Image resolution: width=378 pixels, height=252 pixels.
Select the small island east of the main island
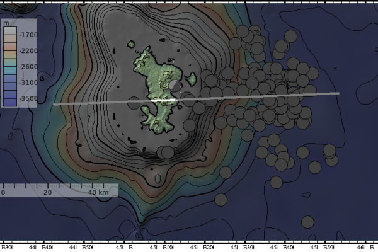(x=192, y=79)
